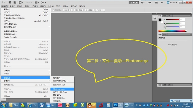Open the 分析(A) menu
Viewport: 193px width, 108px height.
51,6
